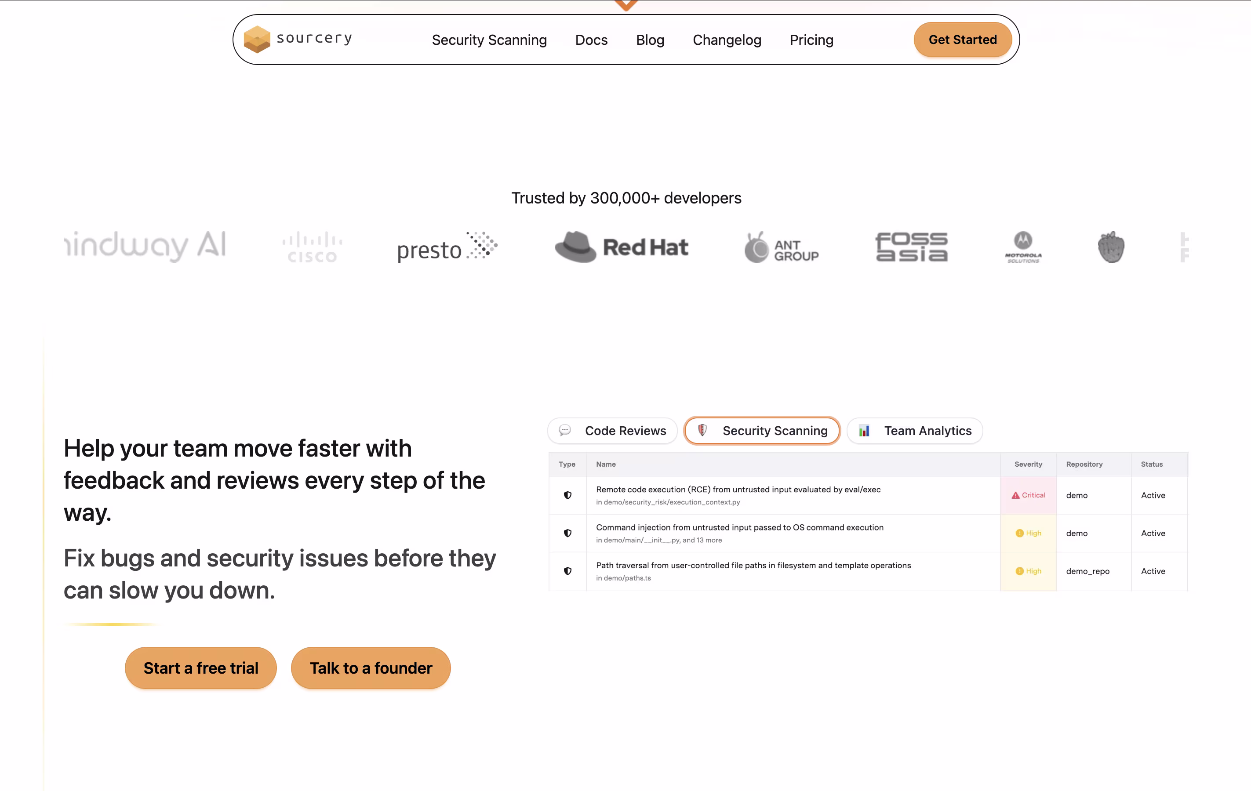Click Talk to a founder button
The image size is (1251, 791).
pos(371,668)
